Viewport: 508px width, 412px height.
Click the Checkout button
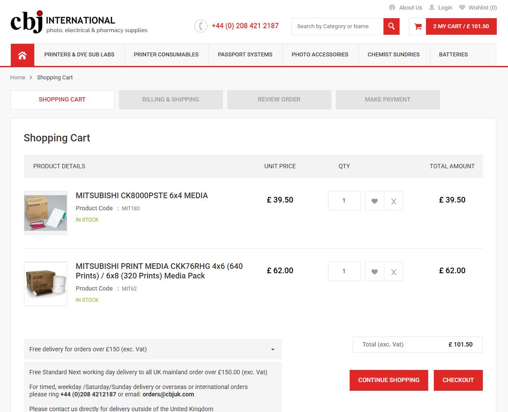(458, 380)
